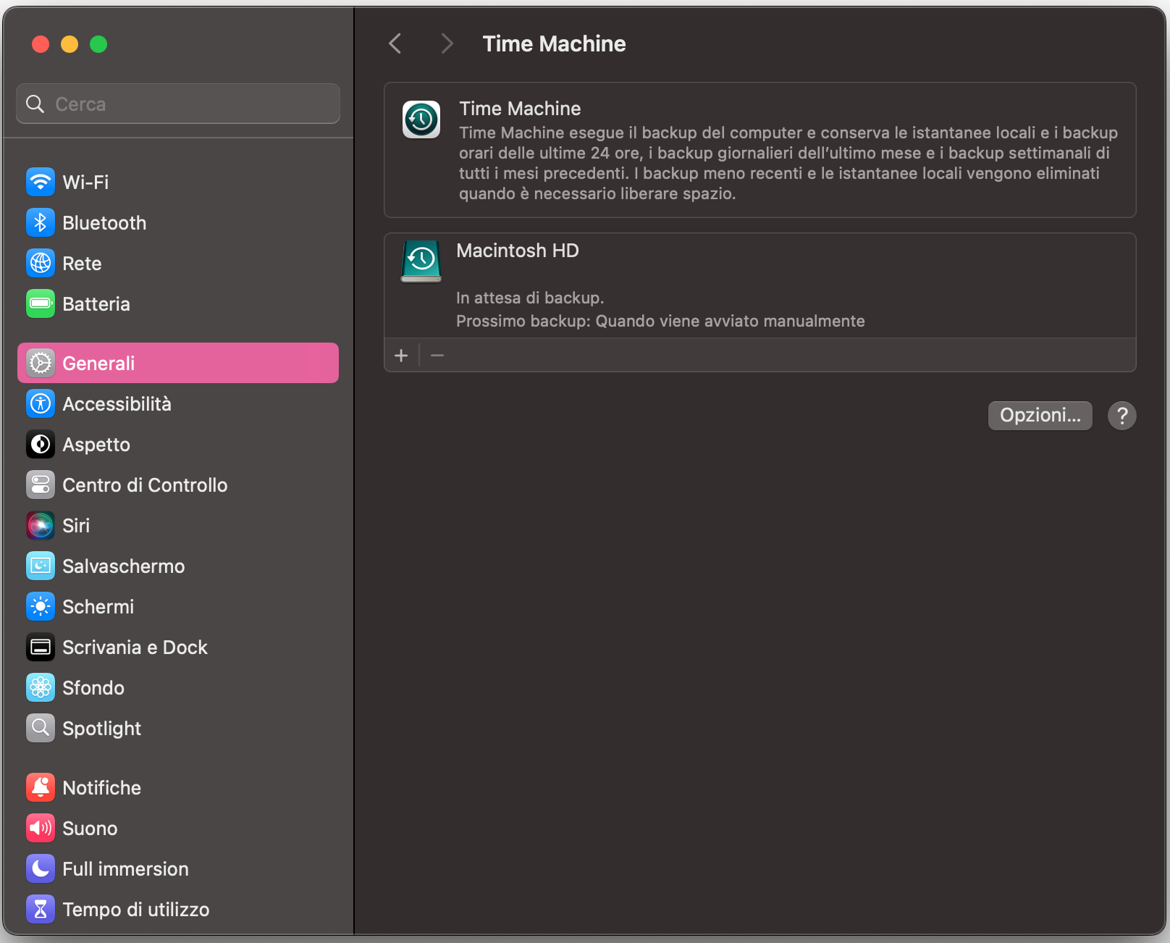Open the Cerca search field
1170x943 pixels.
coord(177,103)
